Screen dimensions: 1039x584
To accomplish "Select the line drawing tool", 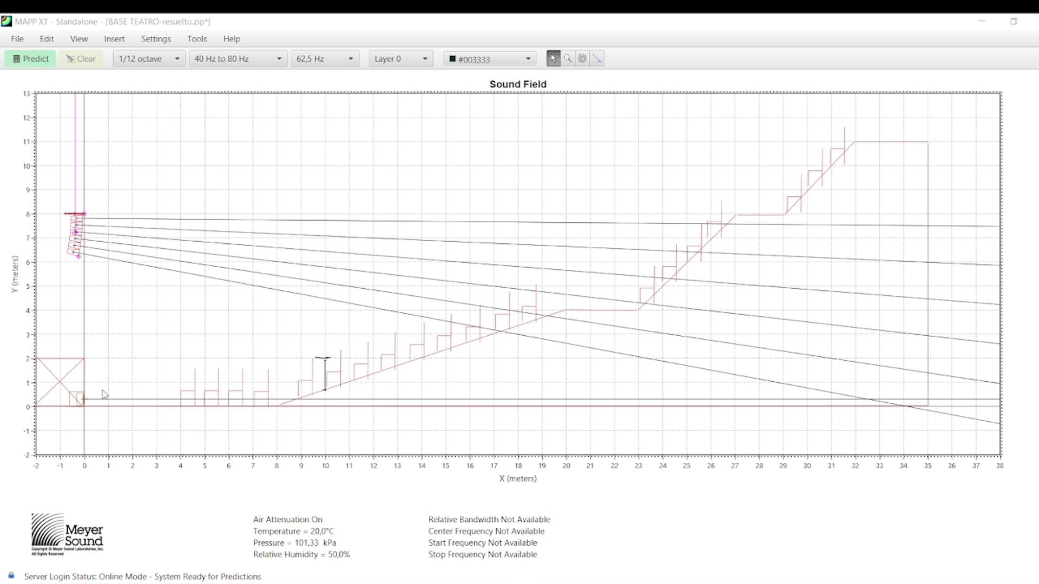I will click(597, 58).
